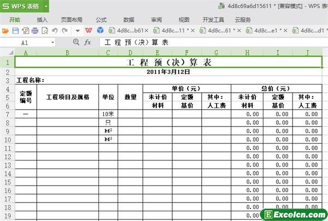
Task: Switch to the 开发工具 ribbon tab
Action: point(213,20)
